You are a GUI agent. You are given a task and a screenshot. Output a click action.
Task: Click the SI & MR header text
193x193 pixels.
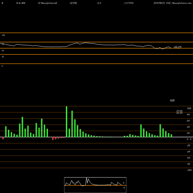[x=20, y=3]
